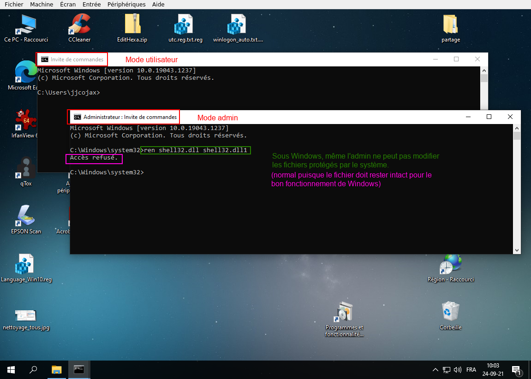Open the FRA input language selector
This screenshot has width=531, height=379.
click(x=471, y=370)
